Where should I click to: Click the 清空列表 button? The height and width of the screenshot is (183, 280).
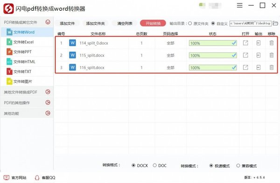[125, 23]
